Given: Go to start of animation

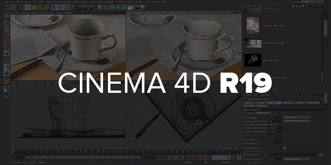Looking at the screenshot, I should [x=160, y=158].
